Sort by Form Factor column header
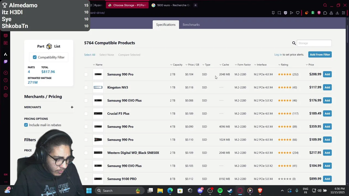 [x=243, y=65]
